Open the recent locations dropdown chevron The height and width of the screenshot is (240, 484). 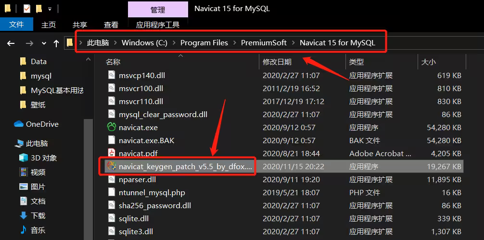44,43
